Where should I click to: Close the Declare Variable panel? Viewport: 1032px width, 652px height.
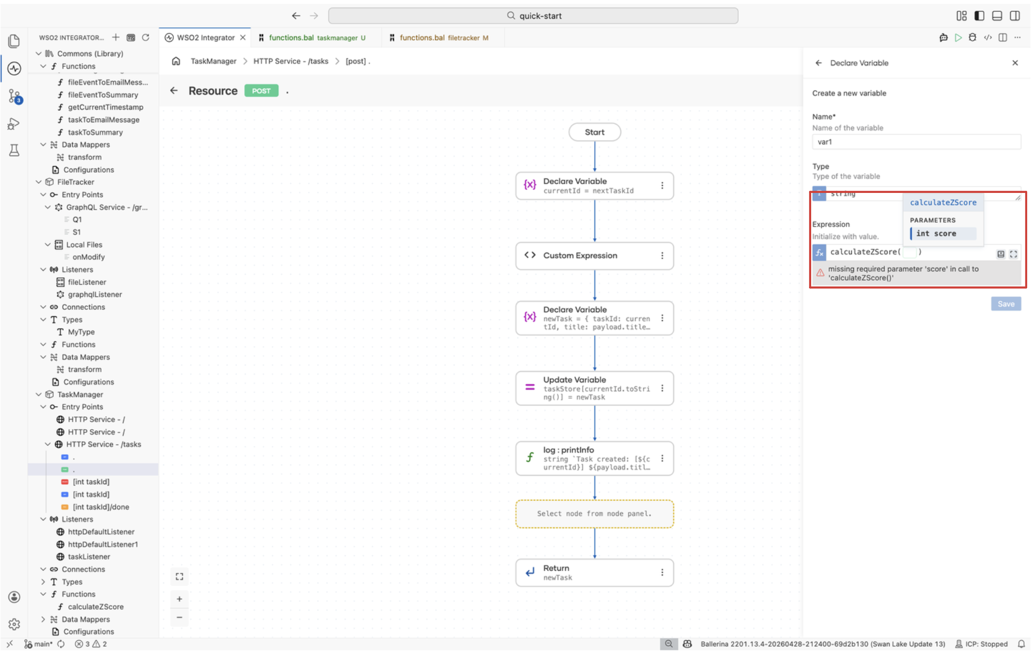point(1015,63)
